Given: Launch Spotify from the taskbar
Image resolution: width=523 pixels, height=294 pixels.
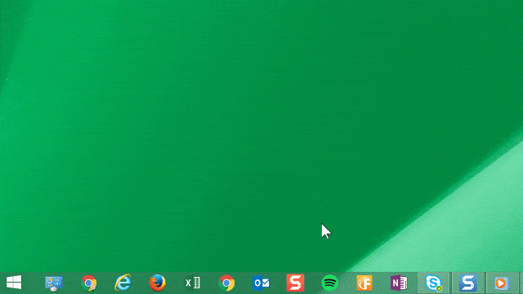Looking at the screenshot, I should pyautogui.click(x=330, y=283).
